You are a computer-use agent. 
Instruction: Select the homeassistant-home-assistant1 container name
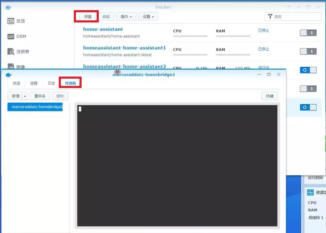point(124,48)
